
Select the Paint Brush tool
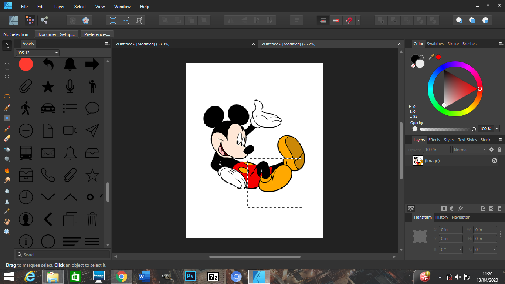point(7,128)
